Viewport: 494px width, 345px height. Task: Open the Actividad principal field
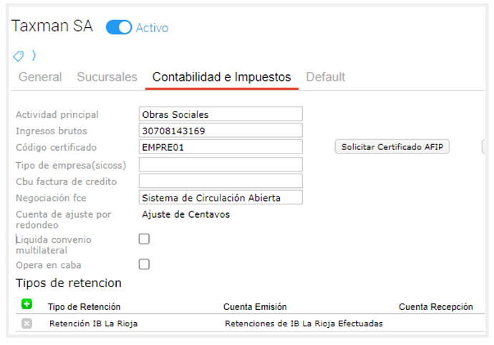221,114
